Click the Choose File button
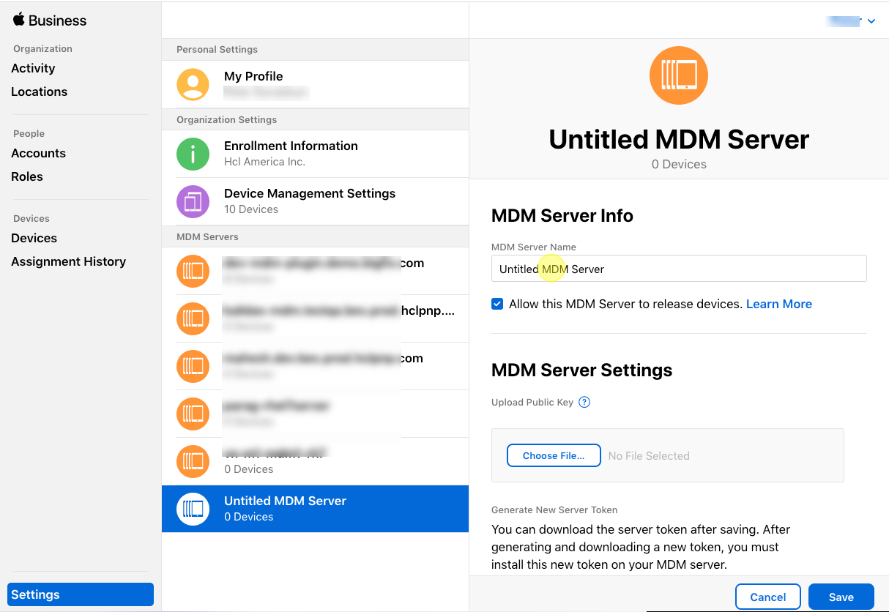This screenshot has width=889, height=612. pyautogui.click(x=554, y=455)
